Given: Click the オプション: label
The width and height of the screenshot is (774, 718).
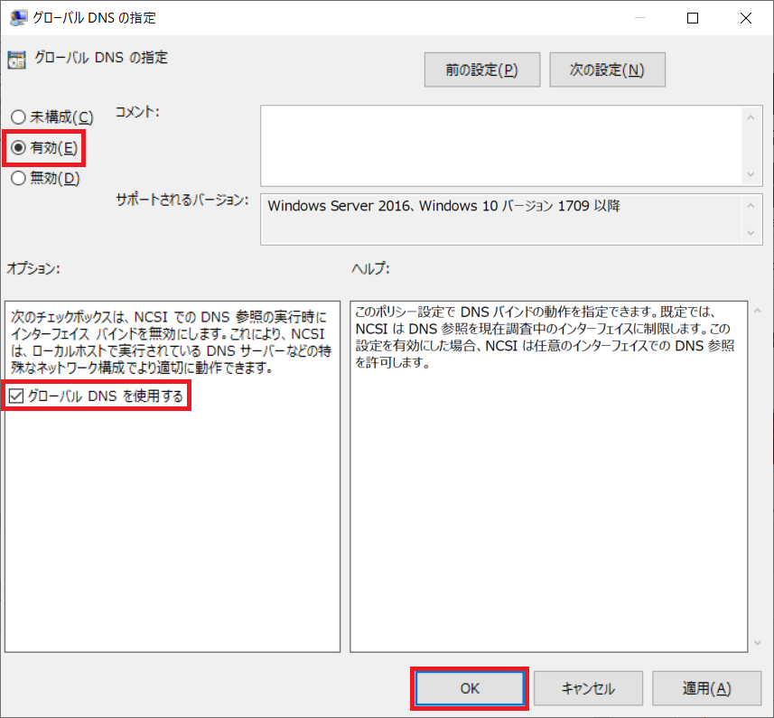Looking at the screenshot, I should pos(33,268).
